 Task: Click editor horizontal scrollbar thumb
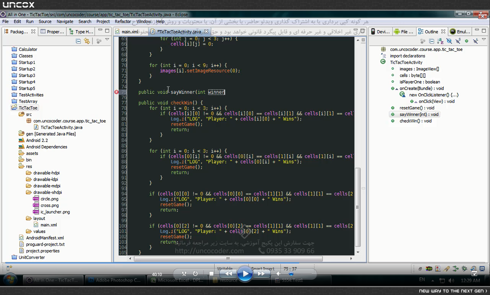coord(228,258)
